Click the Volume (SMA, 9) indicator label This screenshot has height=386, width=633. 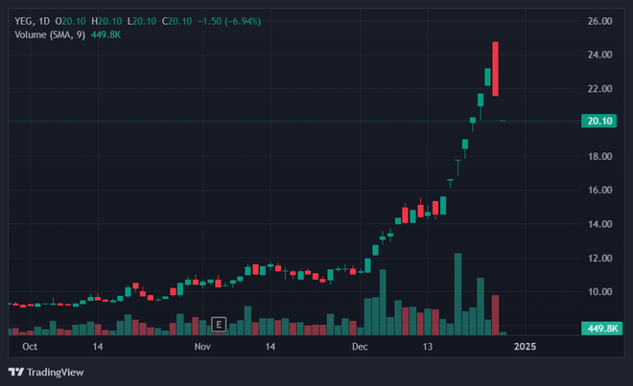click(x=50, y=35)
